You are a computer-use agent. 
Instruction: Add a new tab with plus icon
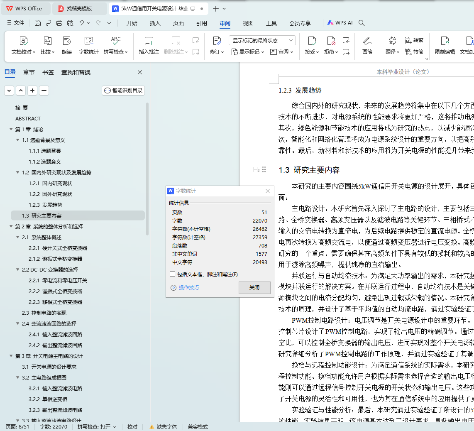216,9
